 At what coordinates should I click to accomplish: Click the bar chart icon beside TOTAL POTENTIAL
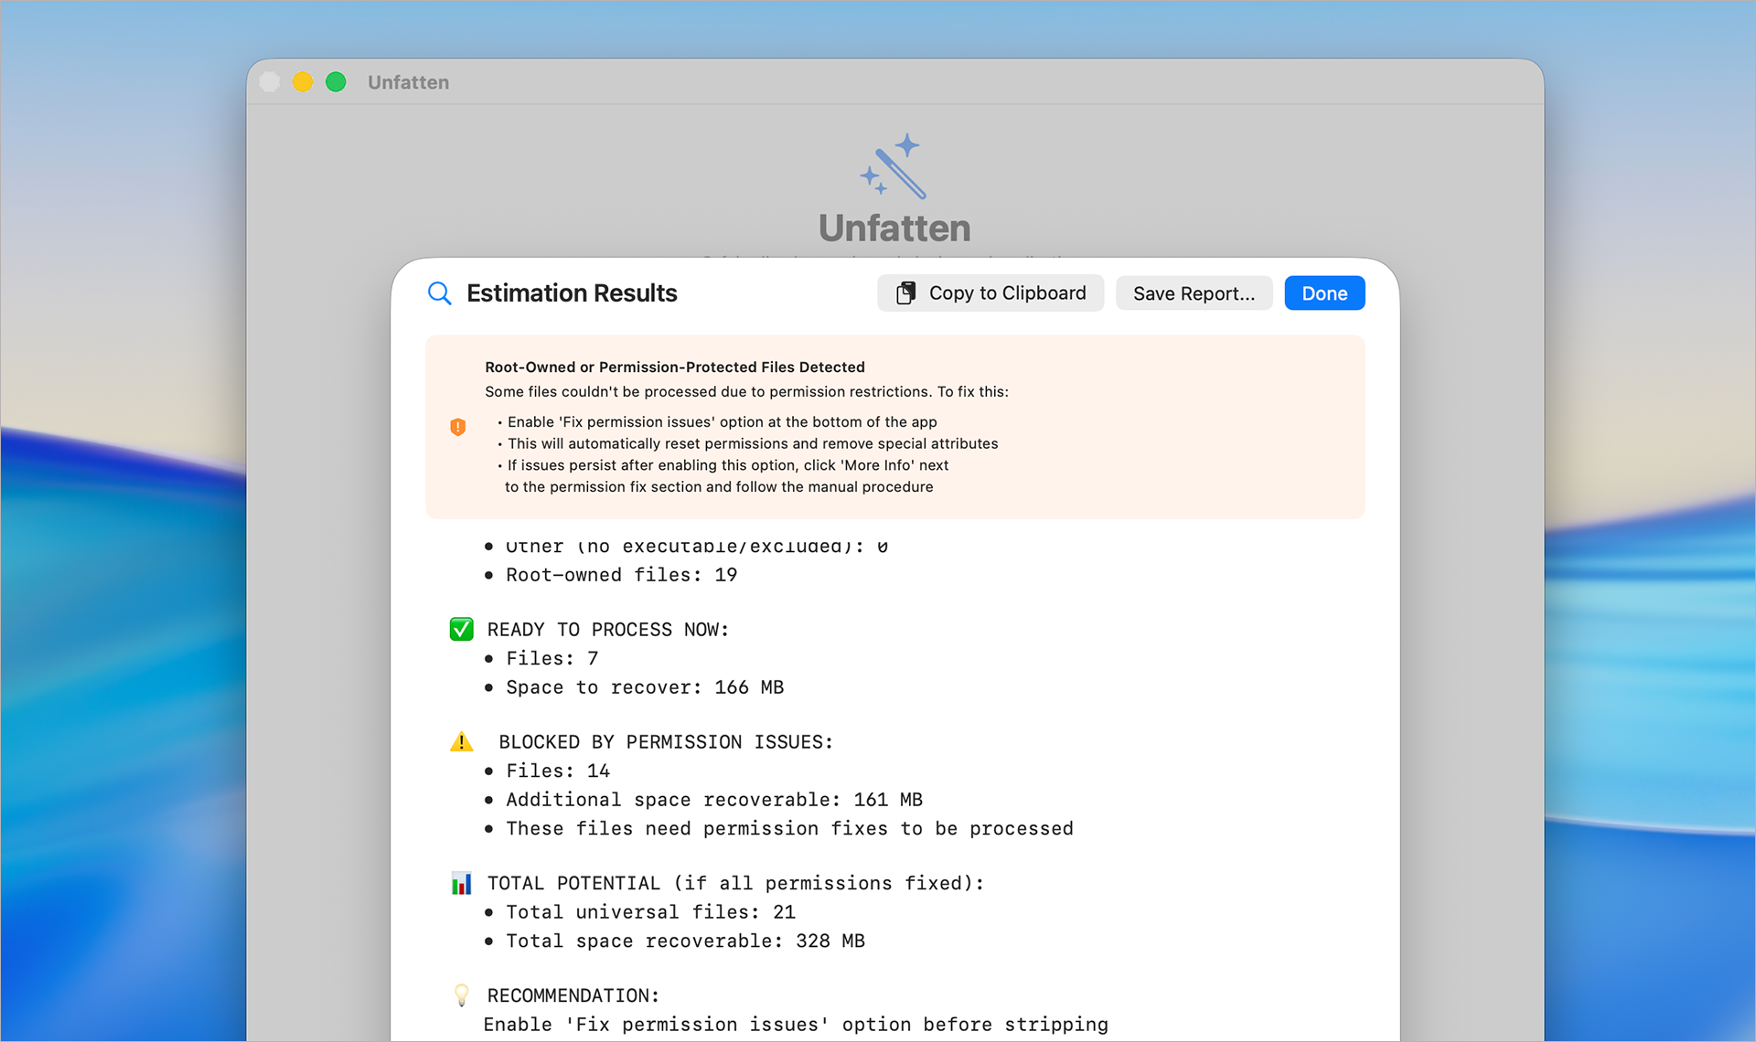click(462, 883)
